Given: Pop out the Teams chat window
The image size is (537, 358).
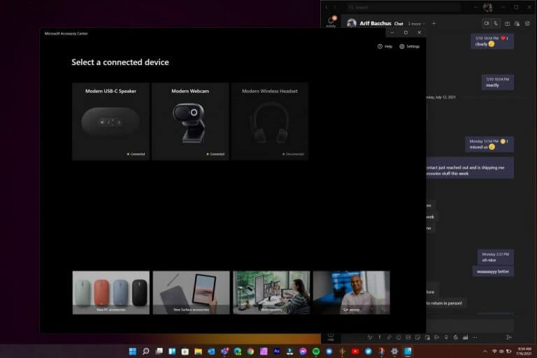Looking at the screenshot, I should click(x=527, y=24).
